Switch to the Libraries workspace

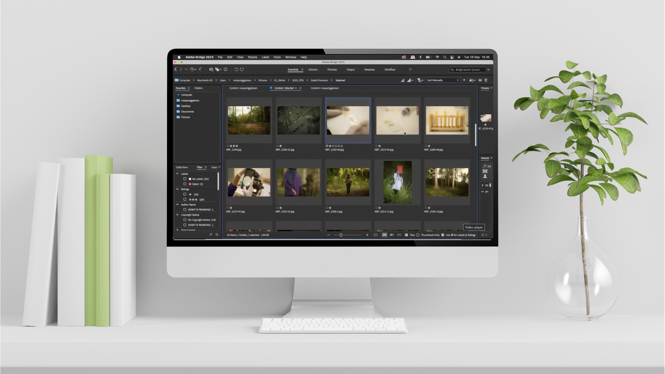click(x=313, y=70)
